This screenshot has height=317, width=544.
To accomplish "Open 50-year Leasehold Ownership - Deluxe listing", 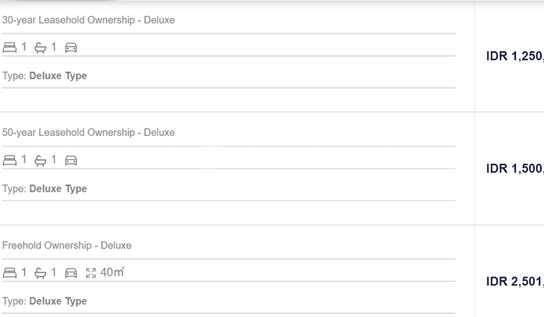I will point(88,133).
